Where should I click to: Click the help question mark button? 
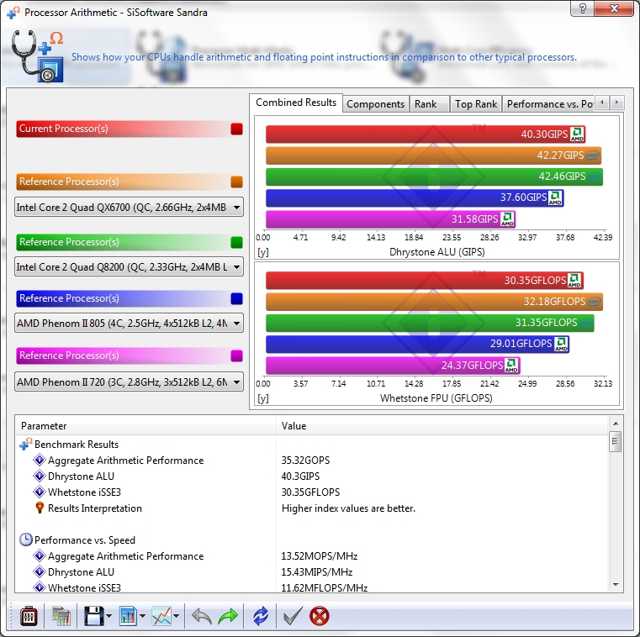583,8
